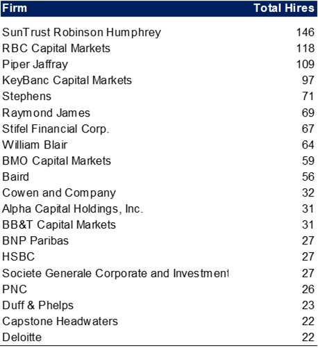Select the BNP Paribas row
The image size is (318, 348).
coord(159,241)
